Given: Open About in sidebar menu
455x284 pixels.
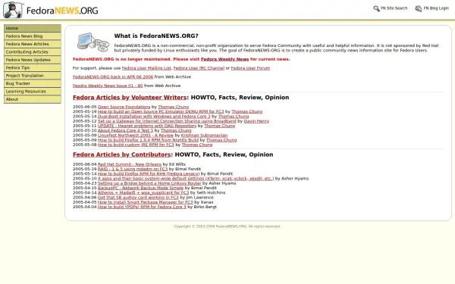Looking at the screenshot, I should coord(33,99).
